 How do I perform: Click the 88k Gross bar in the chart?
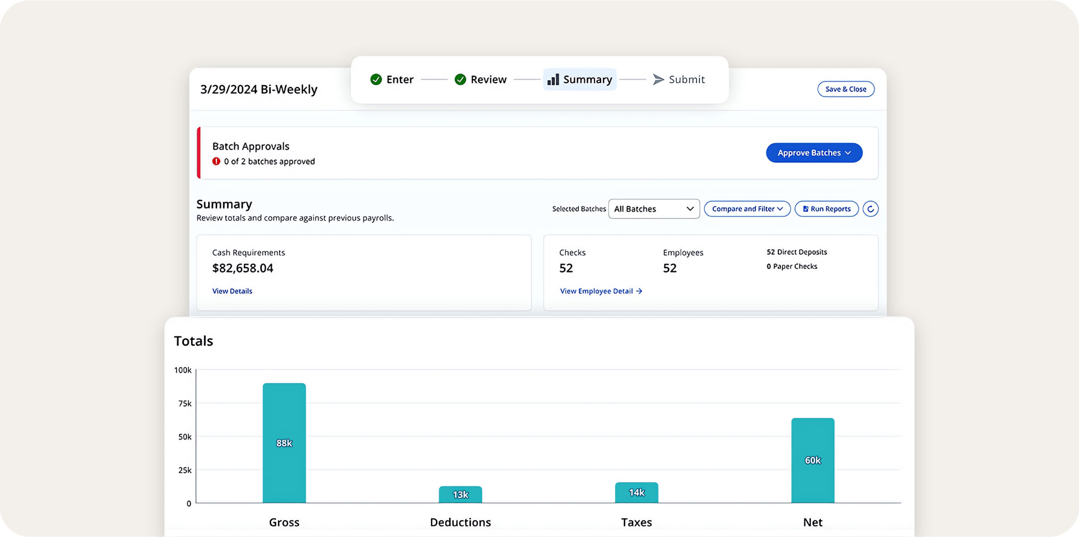[x=284, y=443]
